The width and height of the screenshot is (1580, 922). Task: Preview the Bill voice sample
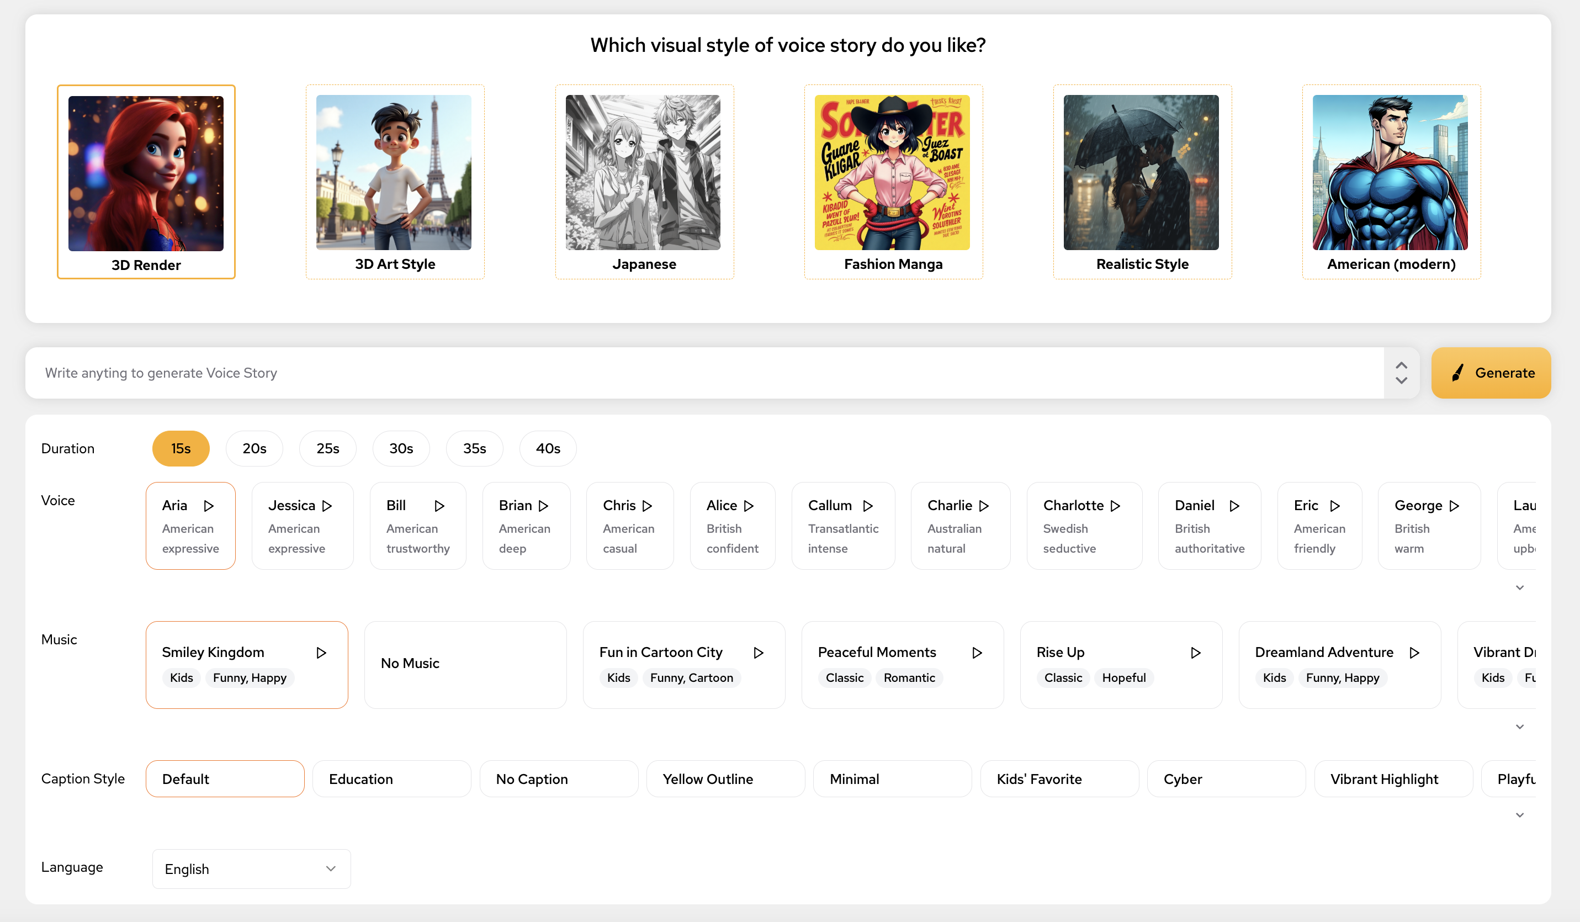pos(439,506)
